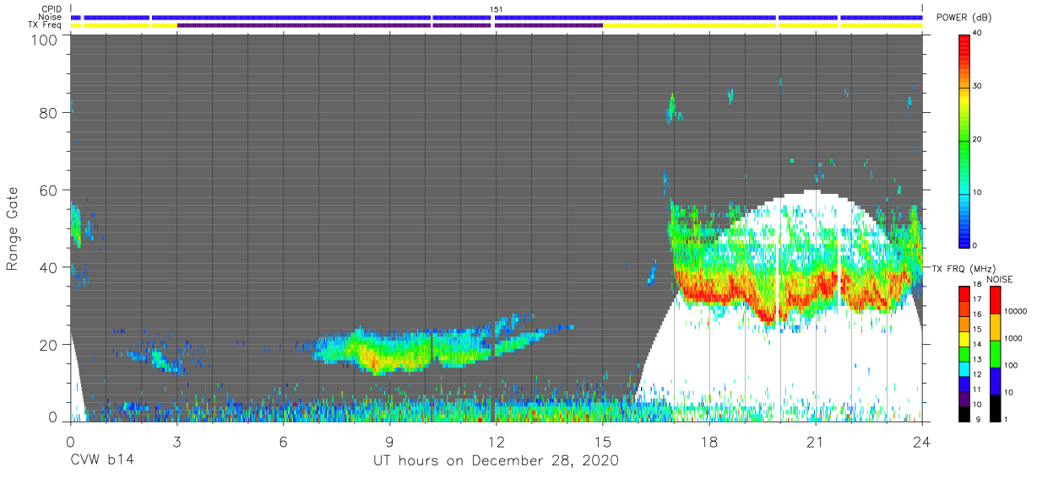Click the 10000 noise legend label
Viewport: 1037px width, 478px height.
tap(1015, 311)
